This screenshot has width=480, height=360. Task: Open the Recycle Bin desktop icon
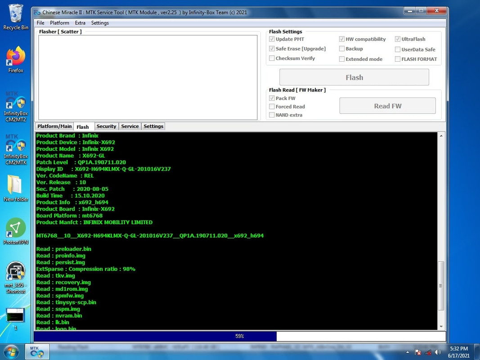coord(16,17)
